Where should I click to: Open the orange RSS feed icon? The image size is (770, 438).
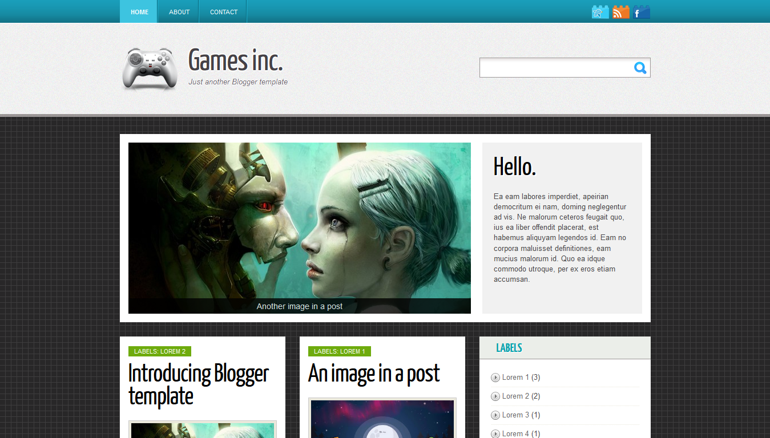click(x=621, y=12)
